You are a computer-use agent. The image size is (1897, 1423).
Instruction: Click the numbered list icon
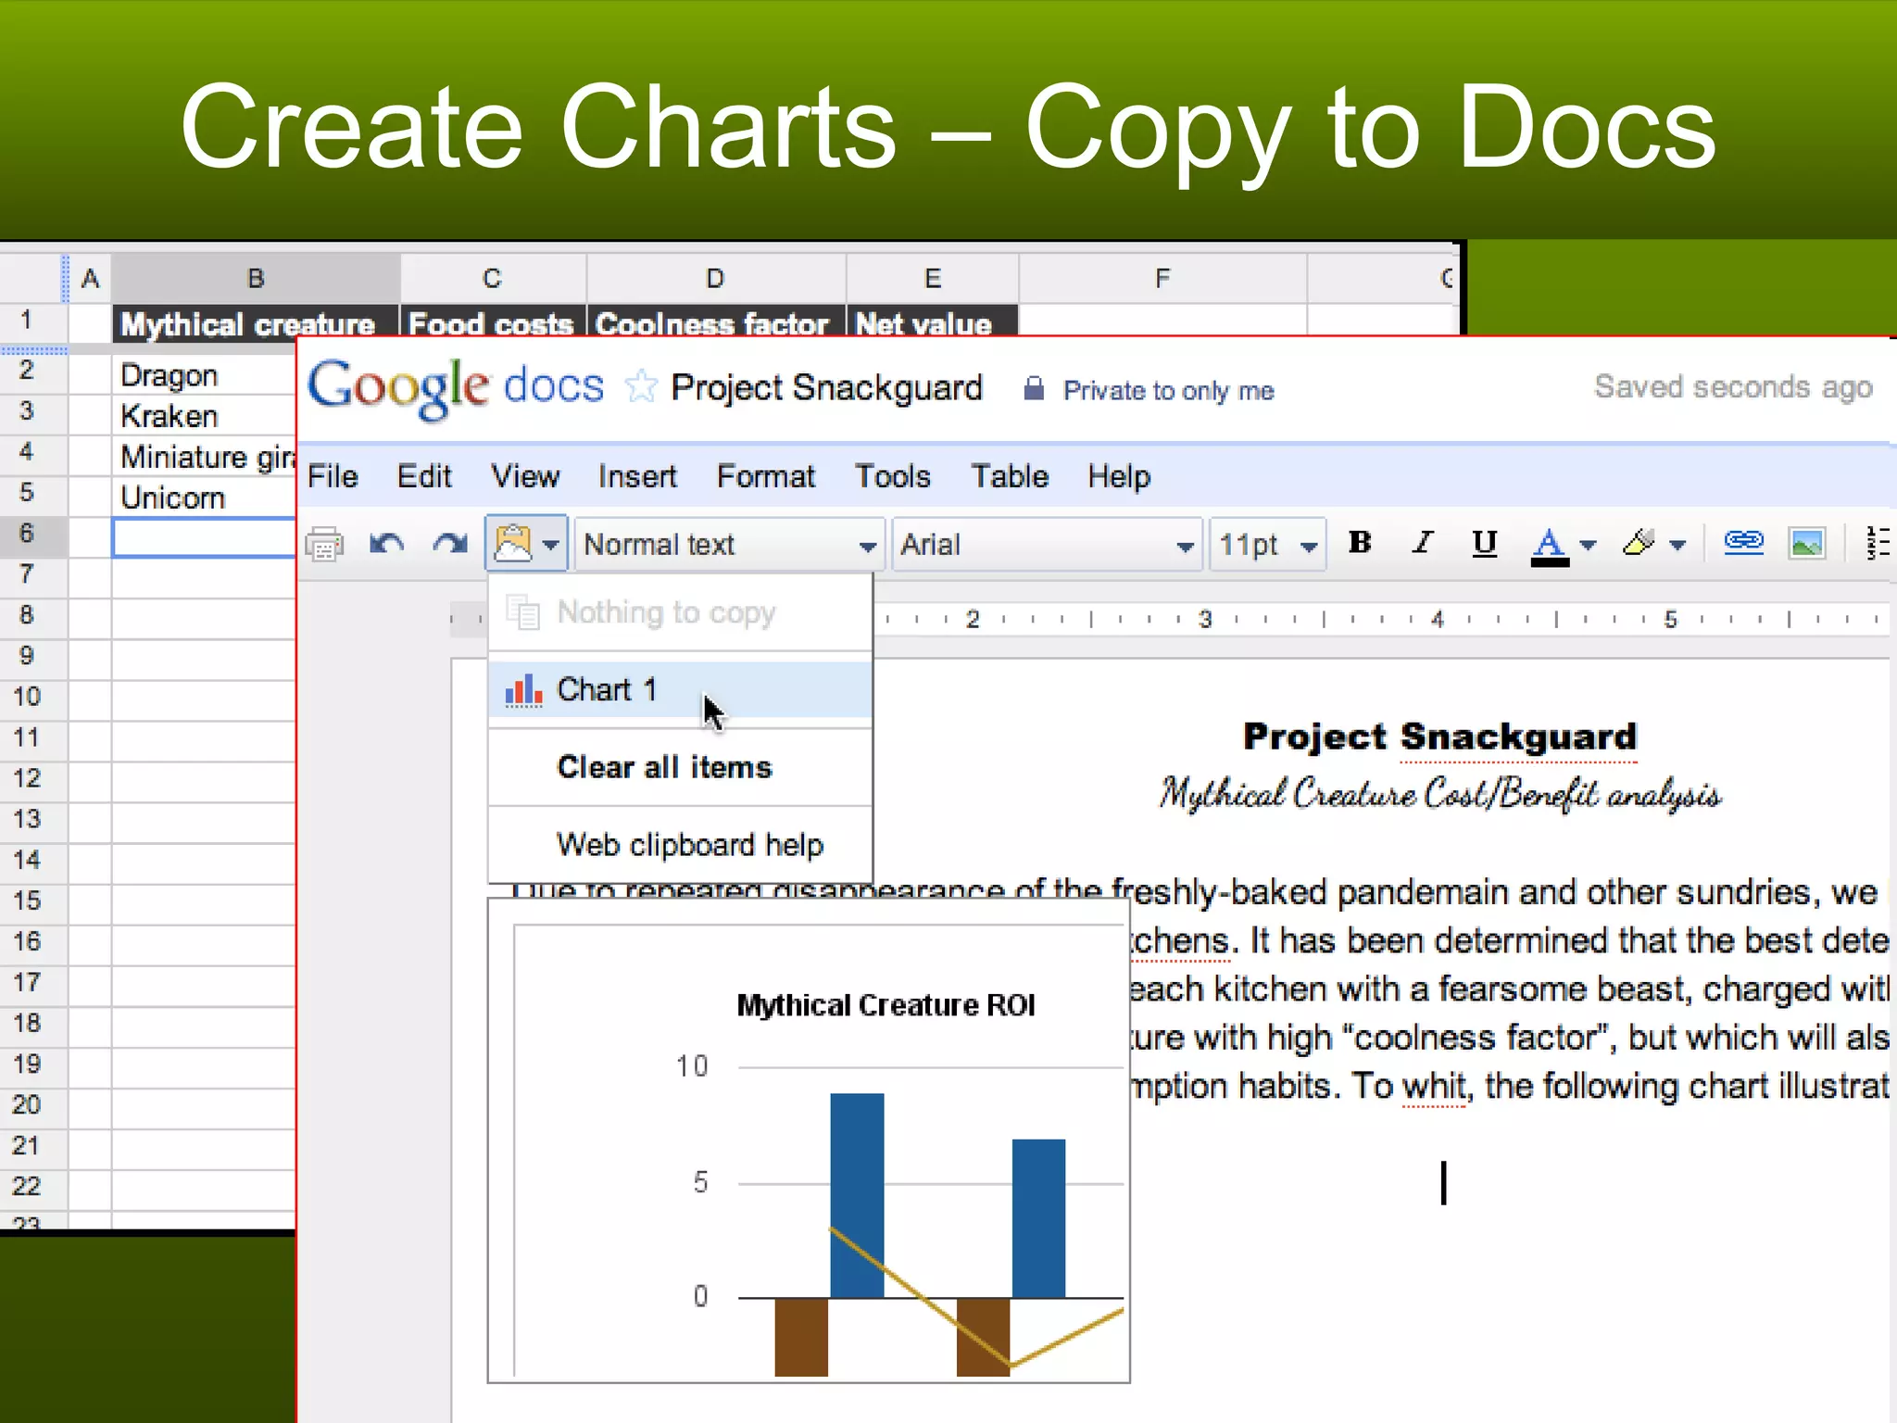coord(1878,544)
